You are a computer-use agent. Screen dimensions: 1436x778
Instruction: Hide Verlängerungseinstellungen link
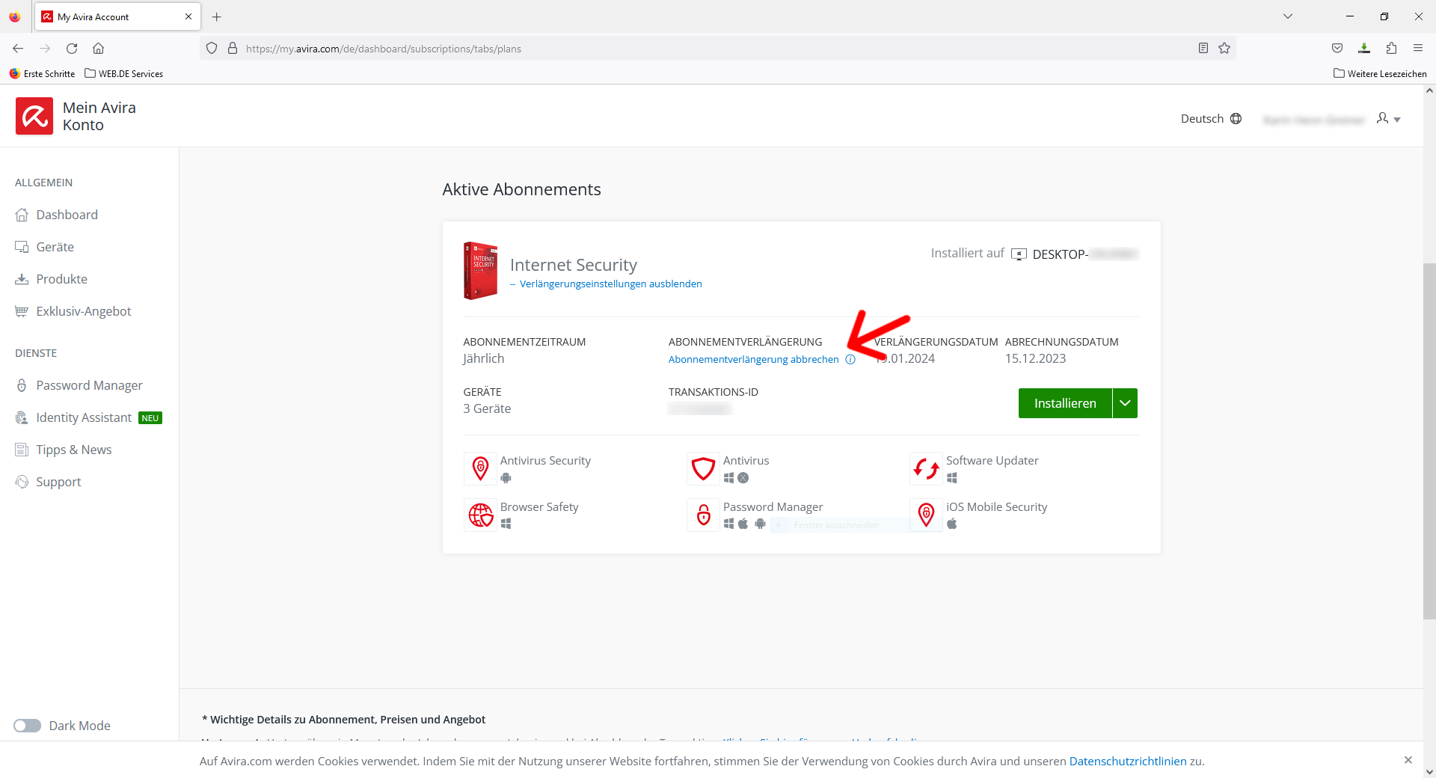coord(606,284)
